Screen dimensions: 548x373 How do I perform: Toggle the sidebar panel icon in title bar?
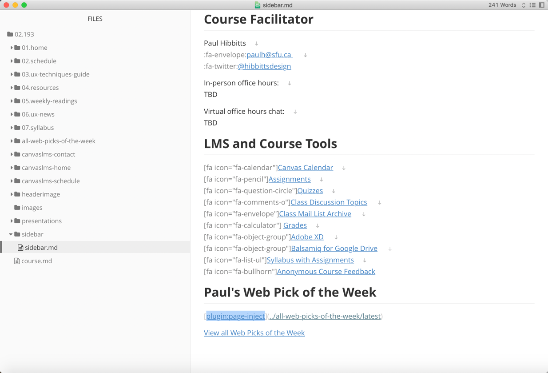541,5
